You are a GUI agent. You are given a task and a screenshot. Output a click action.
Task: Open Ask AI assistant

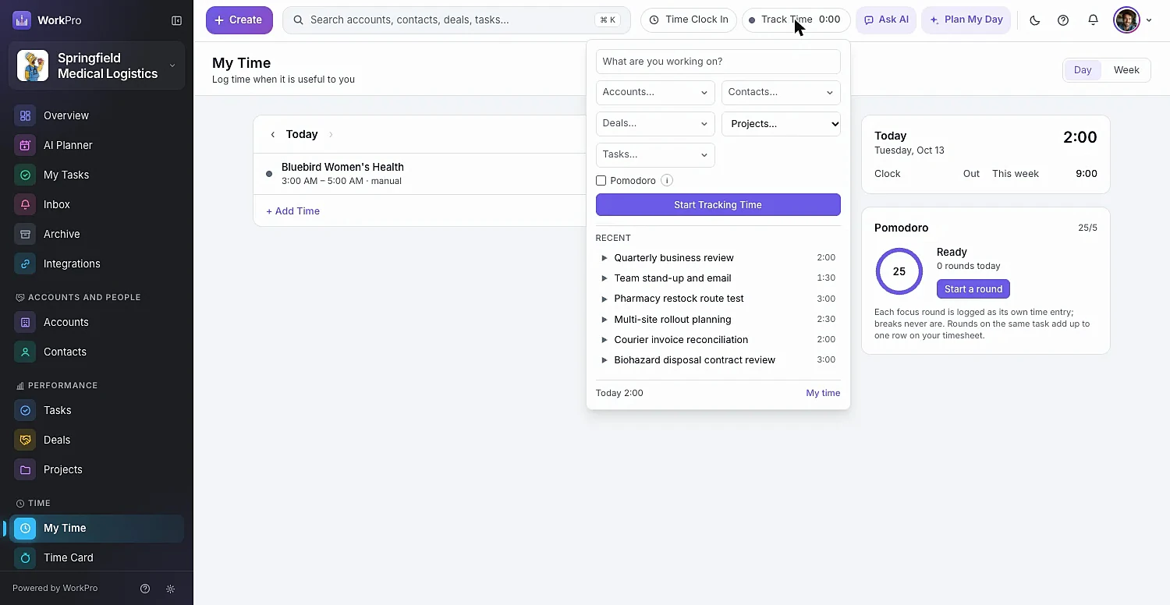point(886,20)
